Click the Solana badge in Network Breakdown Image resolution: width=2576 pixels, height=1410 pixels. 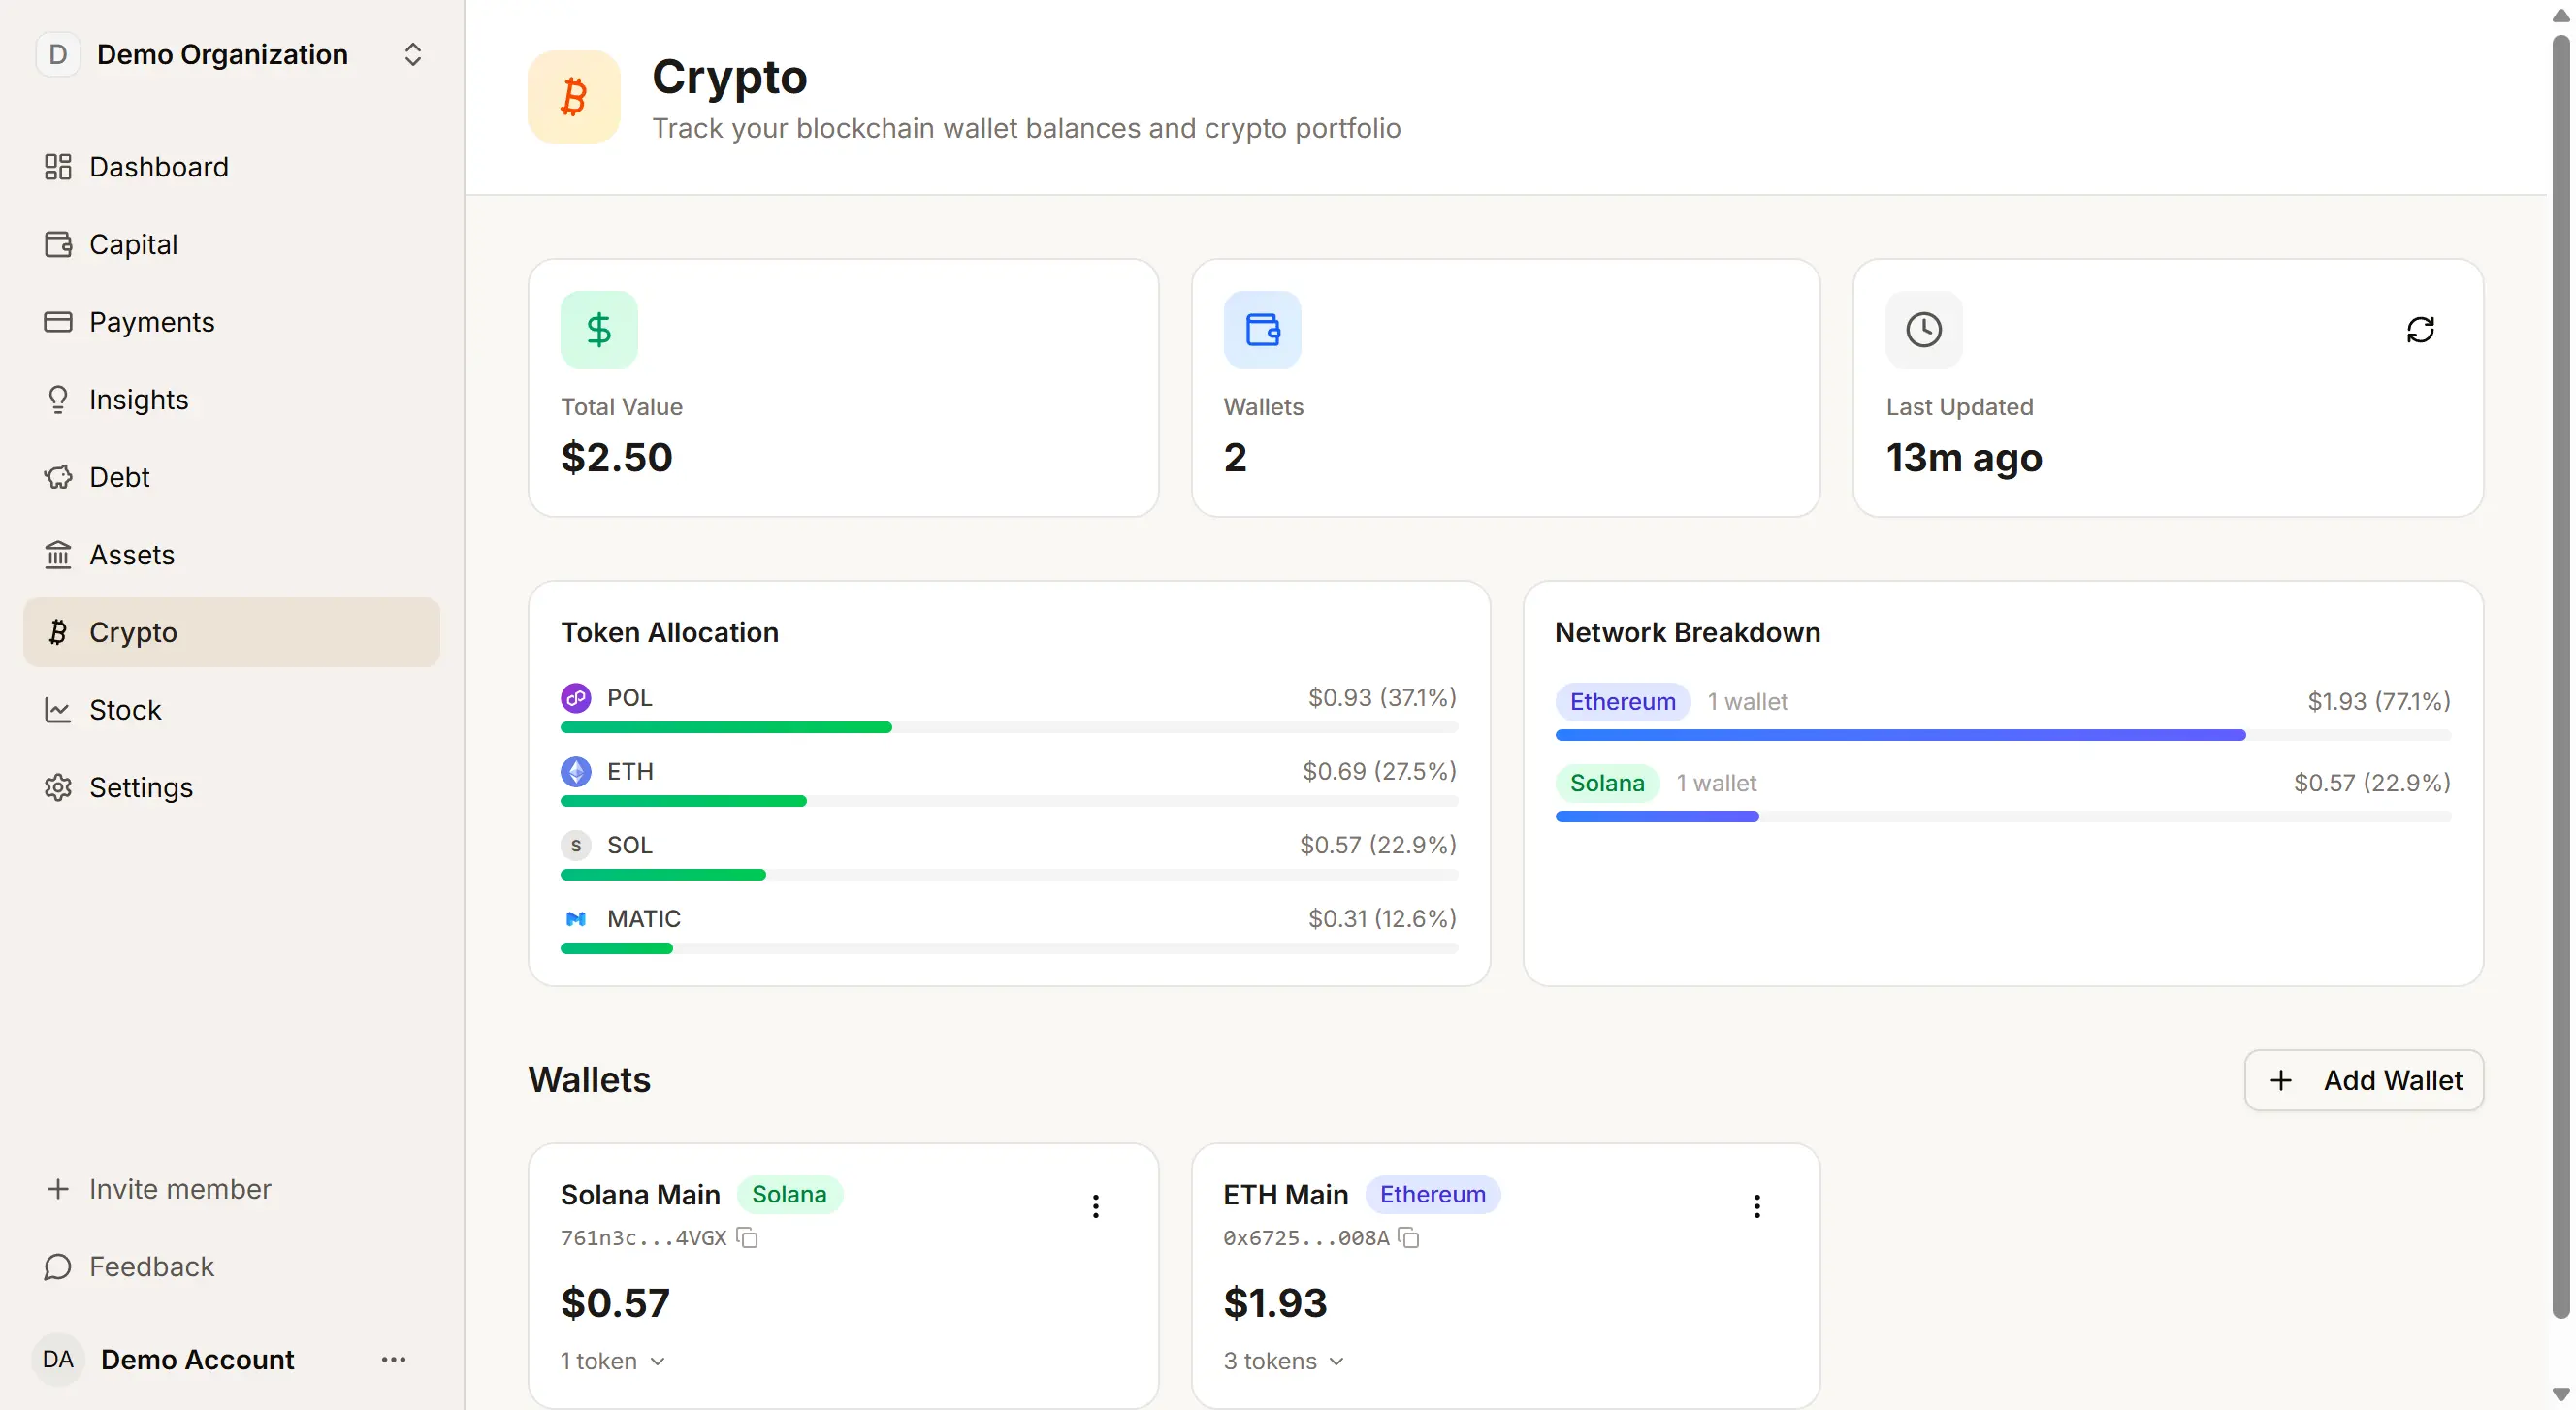click(1607, 783)
